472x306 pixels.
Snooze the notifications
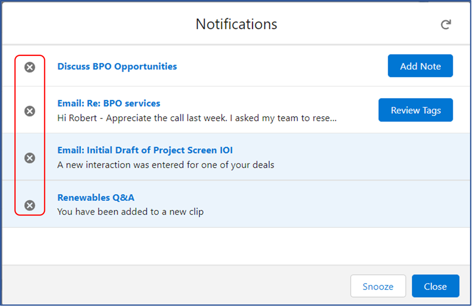378,286
